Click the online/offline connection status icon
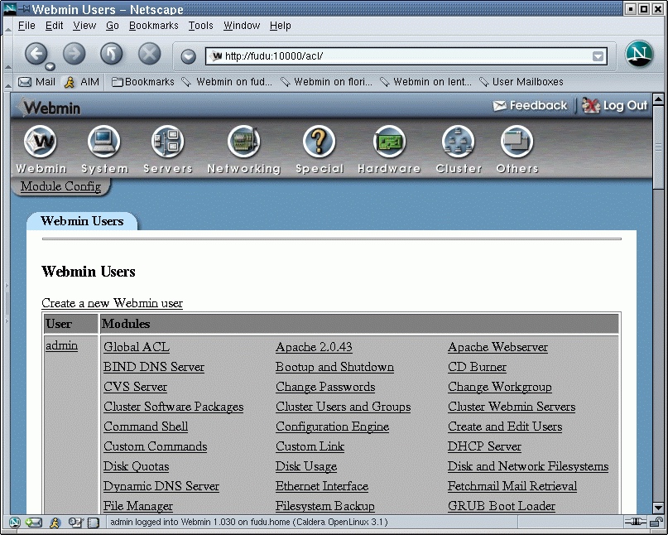The image size is (668, 535). pyautogui.click(x=635, y=522)
